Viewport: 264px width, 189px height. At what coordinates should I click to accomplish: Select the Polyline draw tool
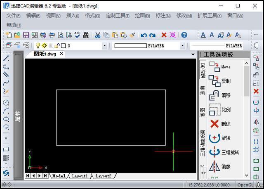pyautogui.click(x=6, y=67)
